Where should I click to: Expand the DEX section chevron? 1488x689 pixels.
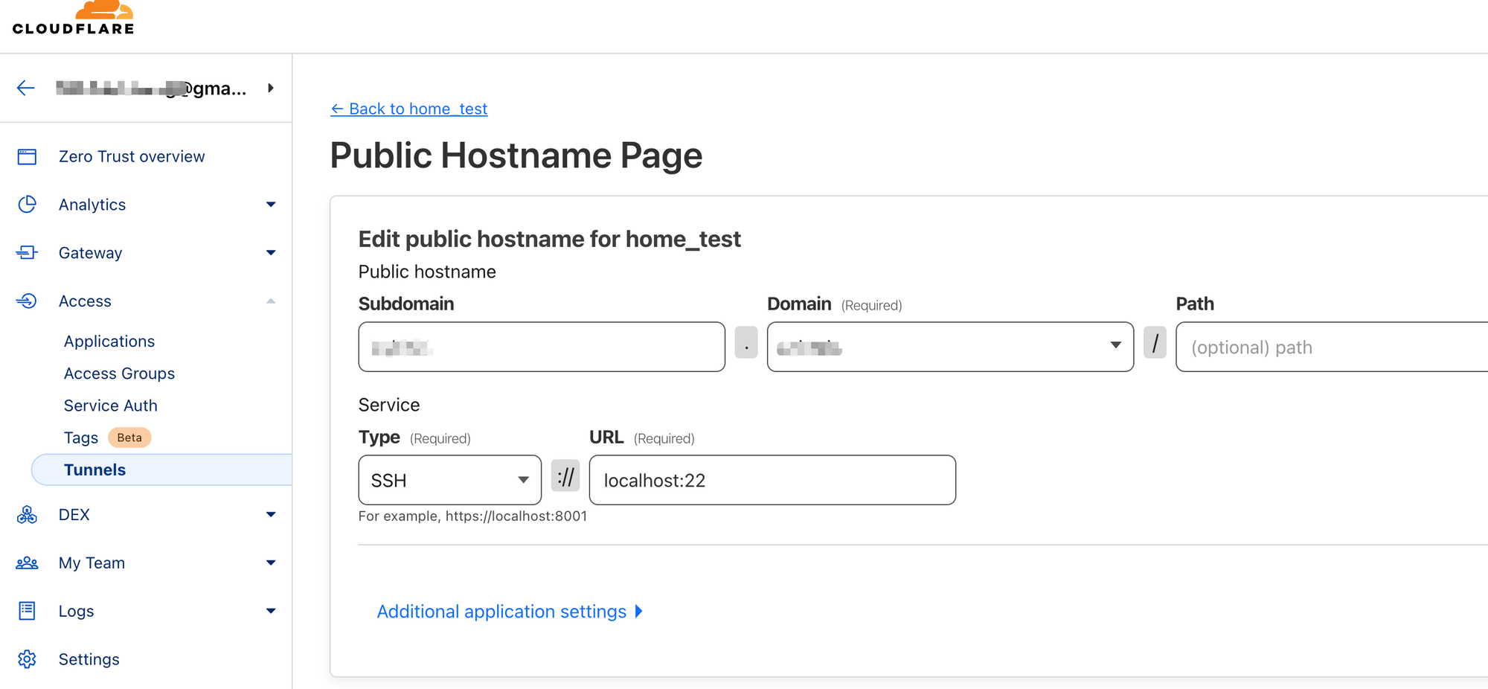[x=271, y=515]
